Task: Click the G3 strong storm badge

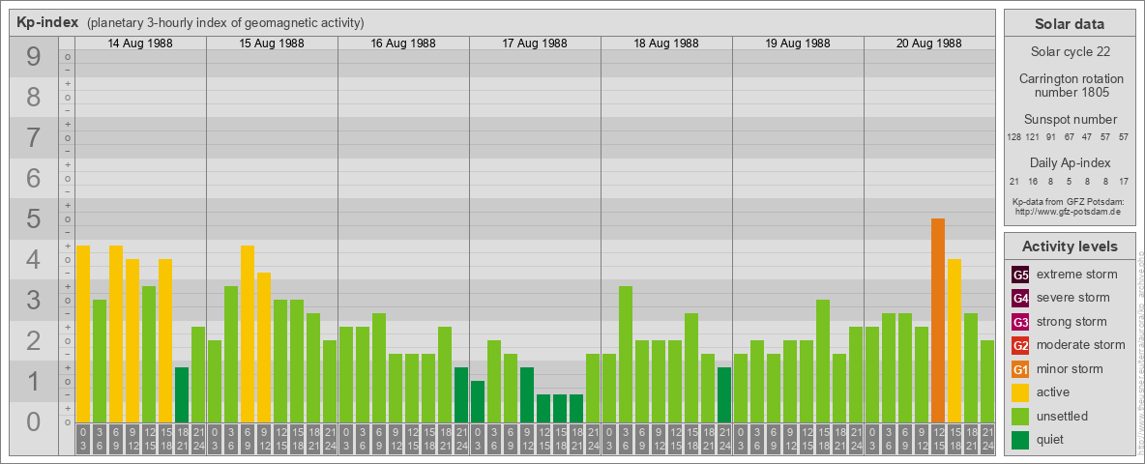Action: (x=1020, y=322)
